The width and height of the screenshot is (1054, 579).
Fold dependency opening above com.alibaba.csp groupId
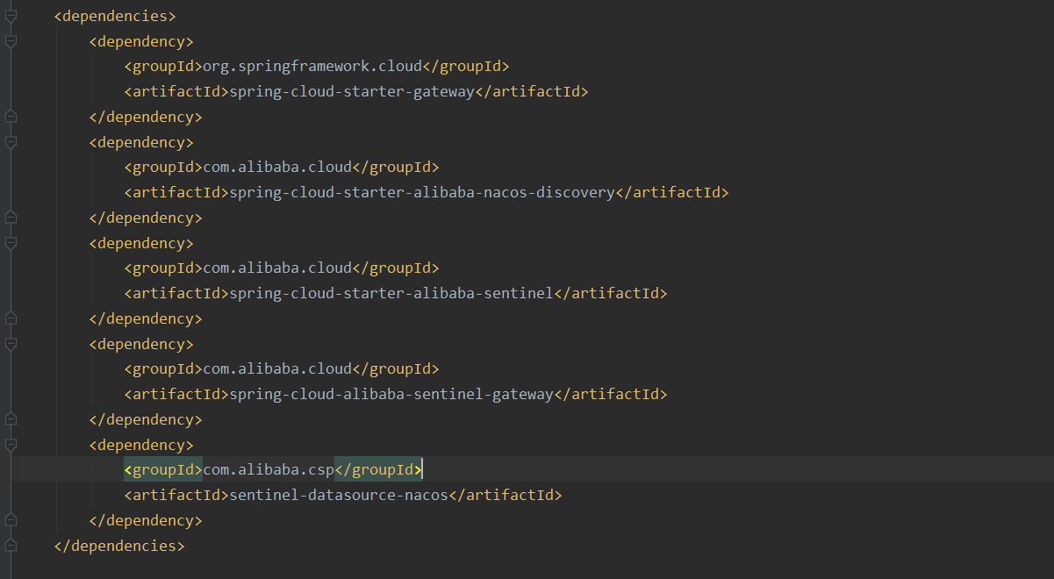coord(11,445)
